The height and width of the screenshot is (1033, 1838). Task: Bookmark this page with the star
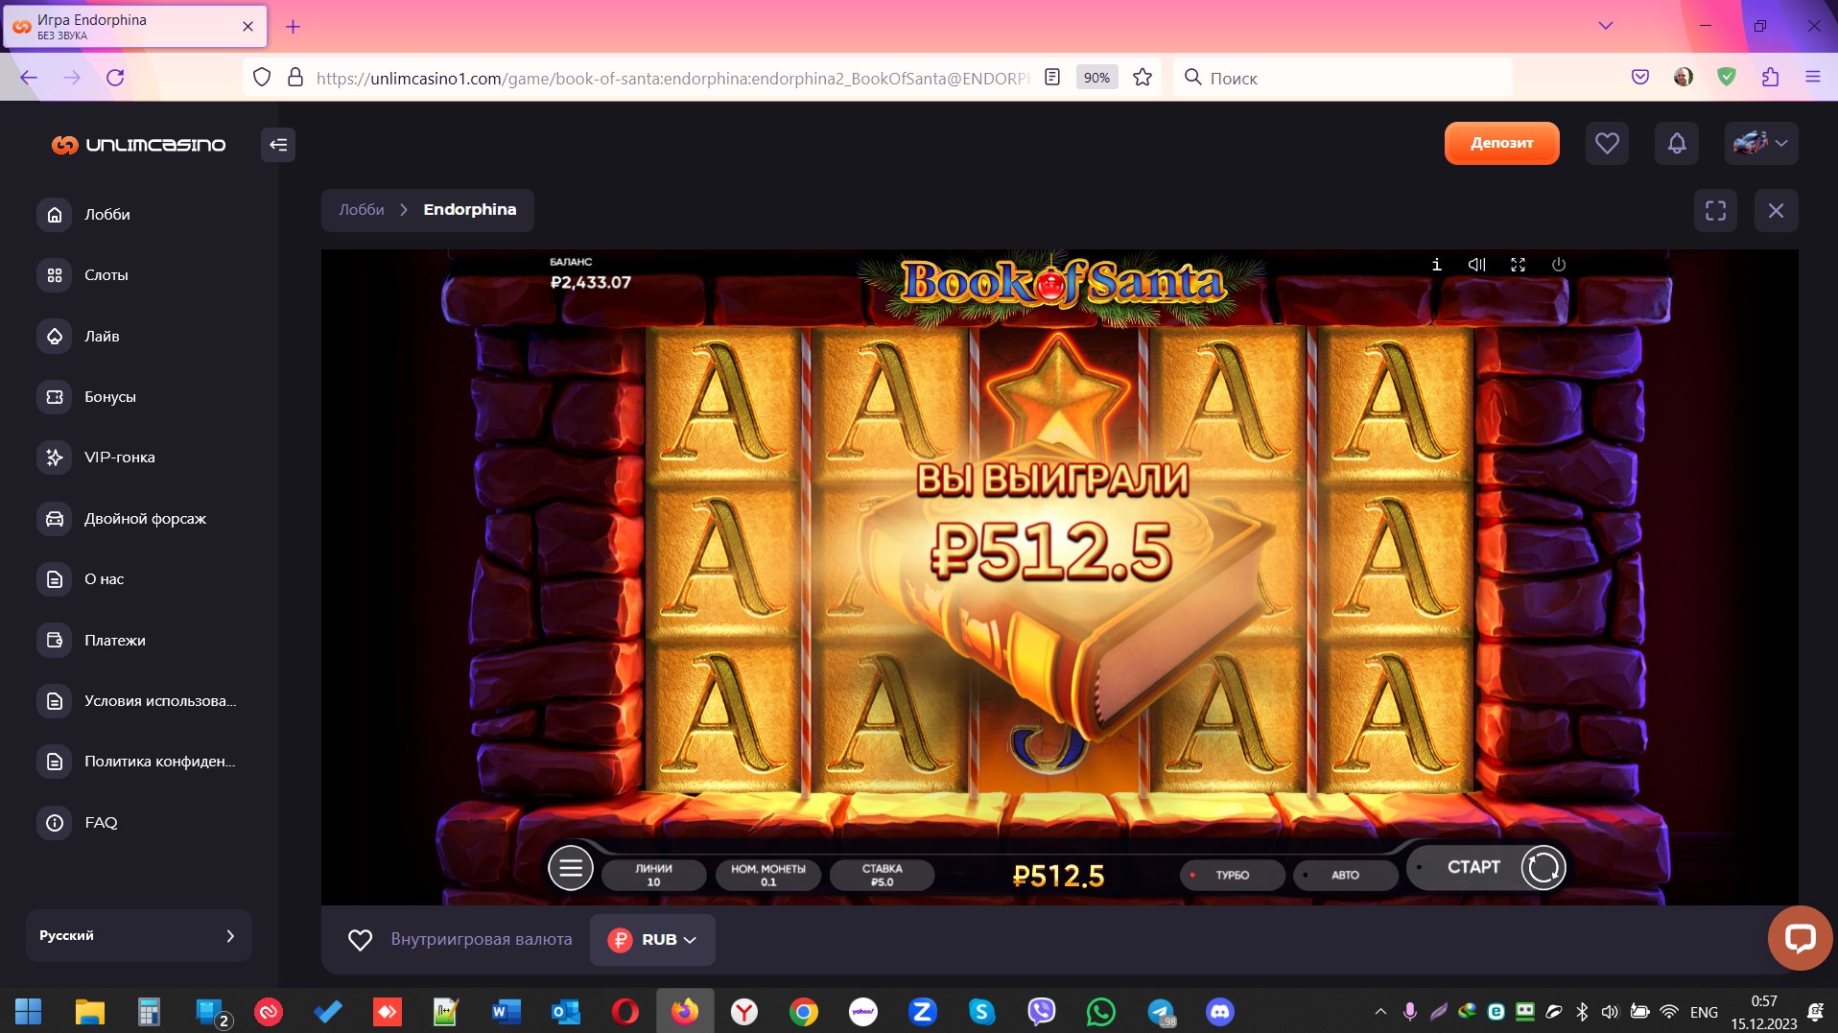1142,78
